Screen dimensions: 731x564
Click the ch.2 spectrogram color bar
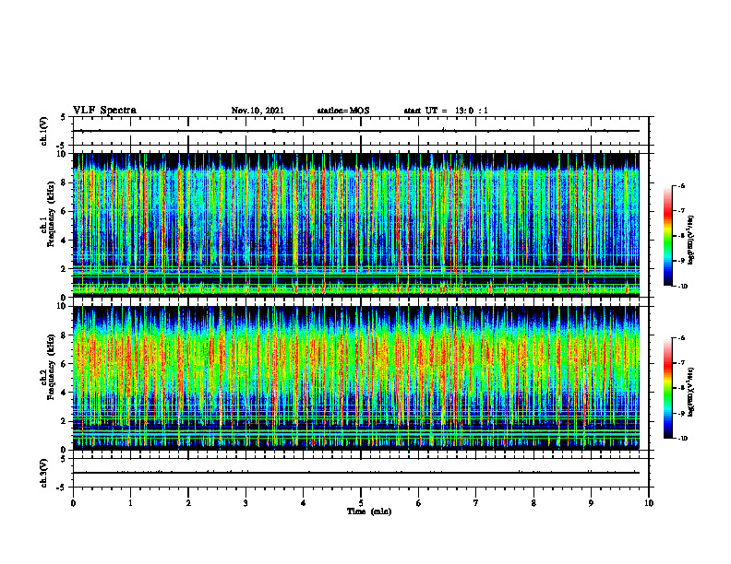pos(667,388)
